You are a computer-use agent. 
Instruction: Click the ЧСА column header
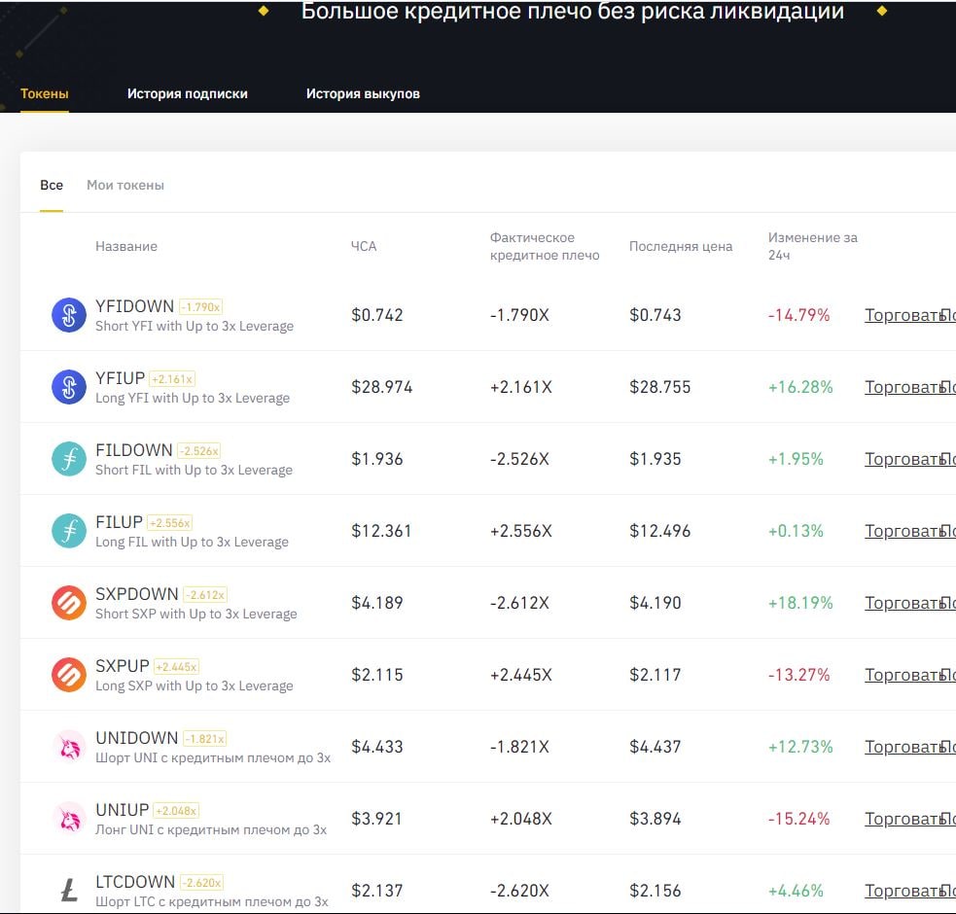click(364, 246)
